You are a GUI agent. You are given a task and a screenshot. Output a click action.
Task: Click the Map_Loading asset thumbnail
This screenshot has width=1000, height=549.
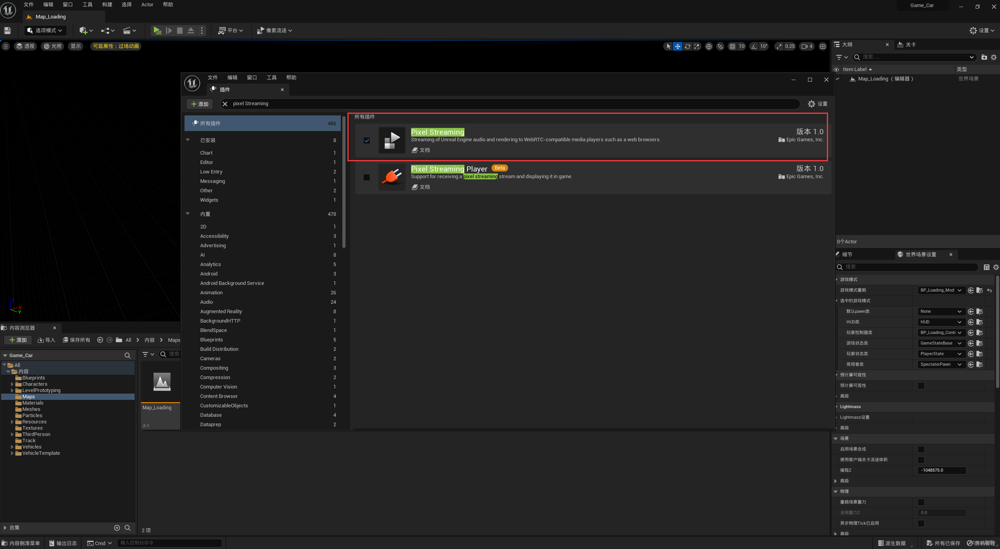161,382
